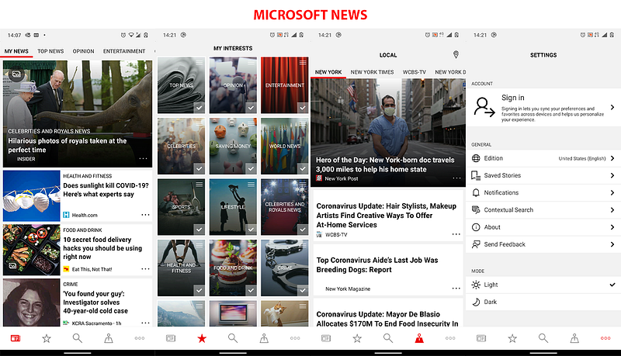This screenshot has width=621, height=356.
Task: Open the news feed icon on My News screen
Action: point(16,338)
